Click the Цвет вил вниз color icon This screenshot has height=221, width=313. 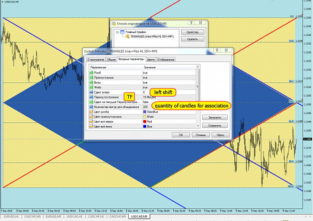pyautogui.click(x=91, y=126)
